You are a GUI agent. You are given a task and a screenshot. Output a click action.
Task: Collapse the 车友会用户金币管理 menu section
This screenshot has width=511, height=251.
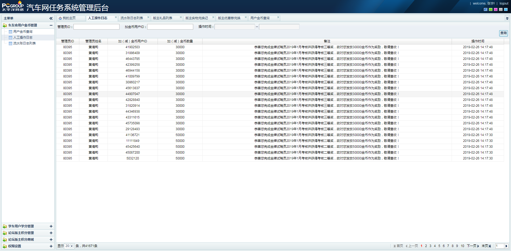(x=51, y=25)
